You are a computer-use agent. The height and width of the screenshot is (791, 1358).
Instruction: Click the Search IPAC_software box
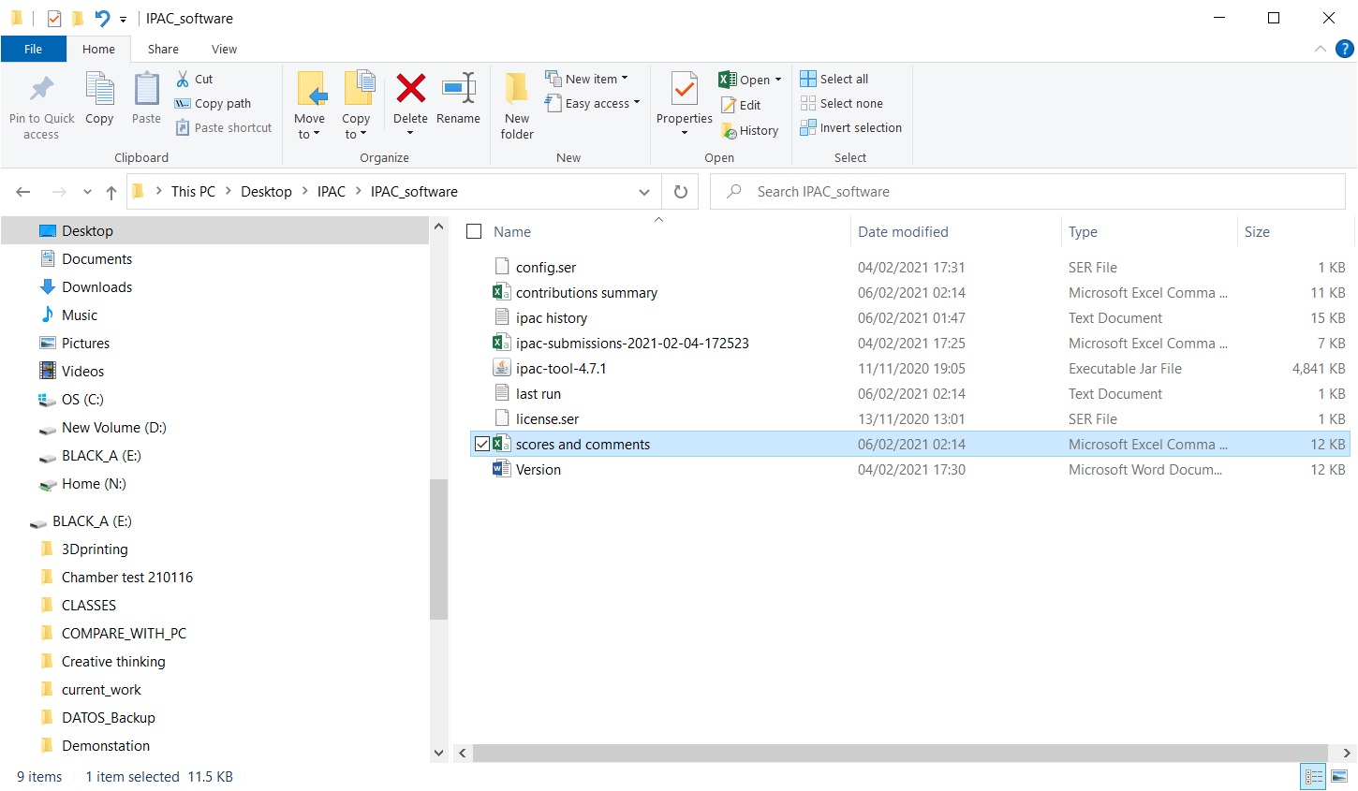(1027, 192)
